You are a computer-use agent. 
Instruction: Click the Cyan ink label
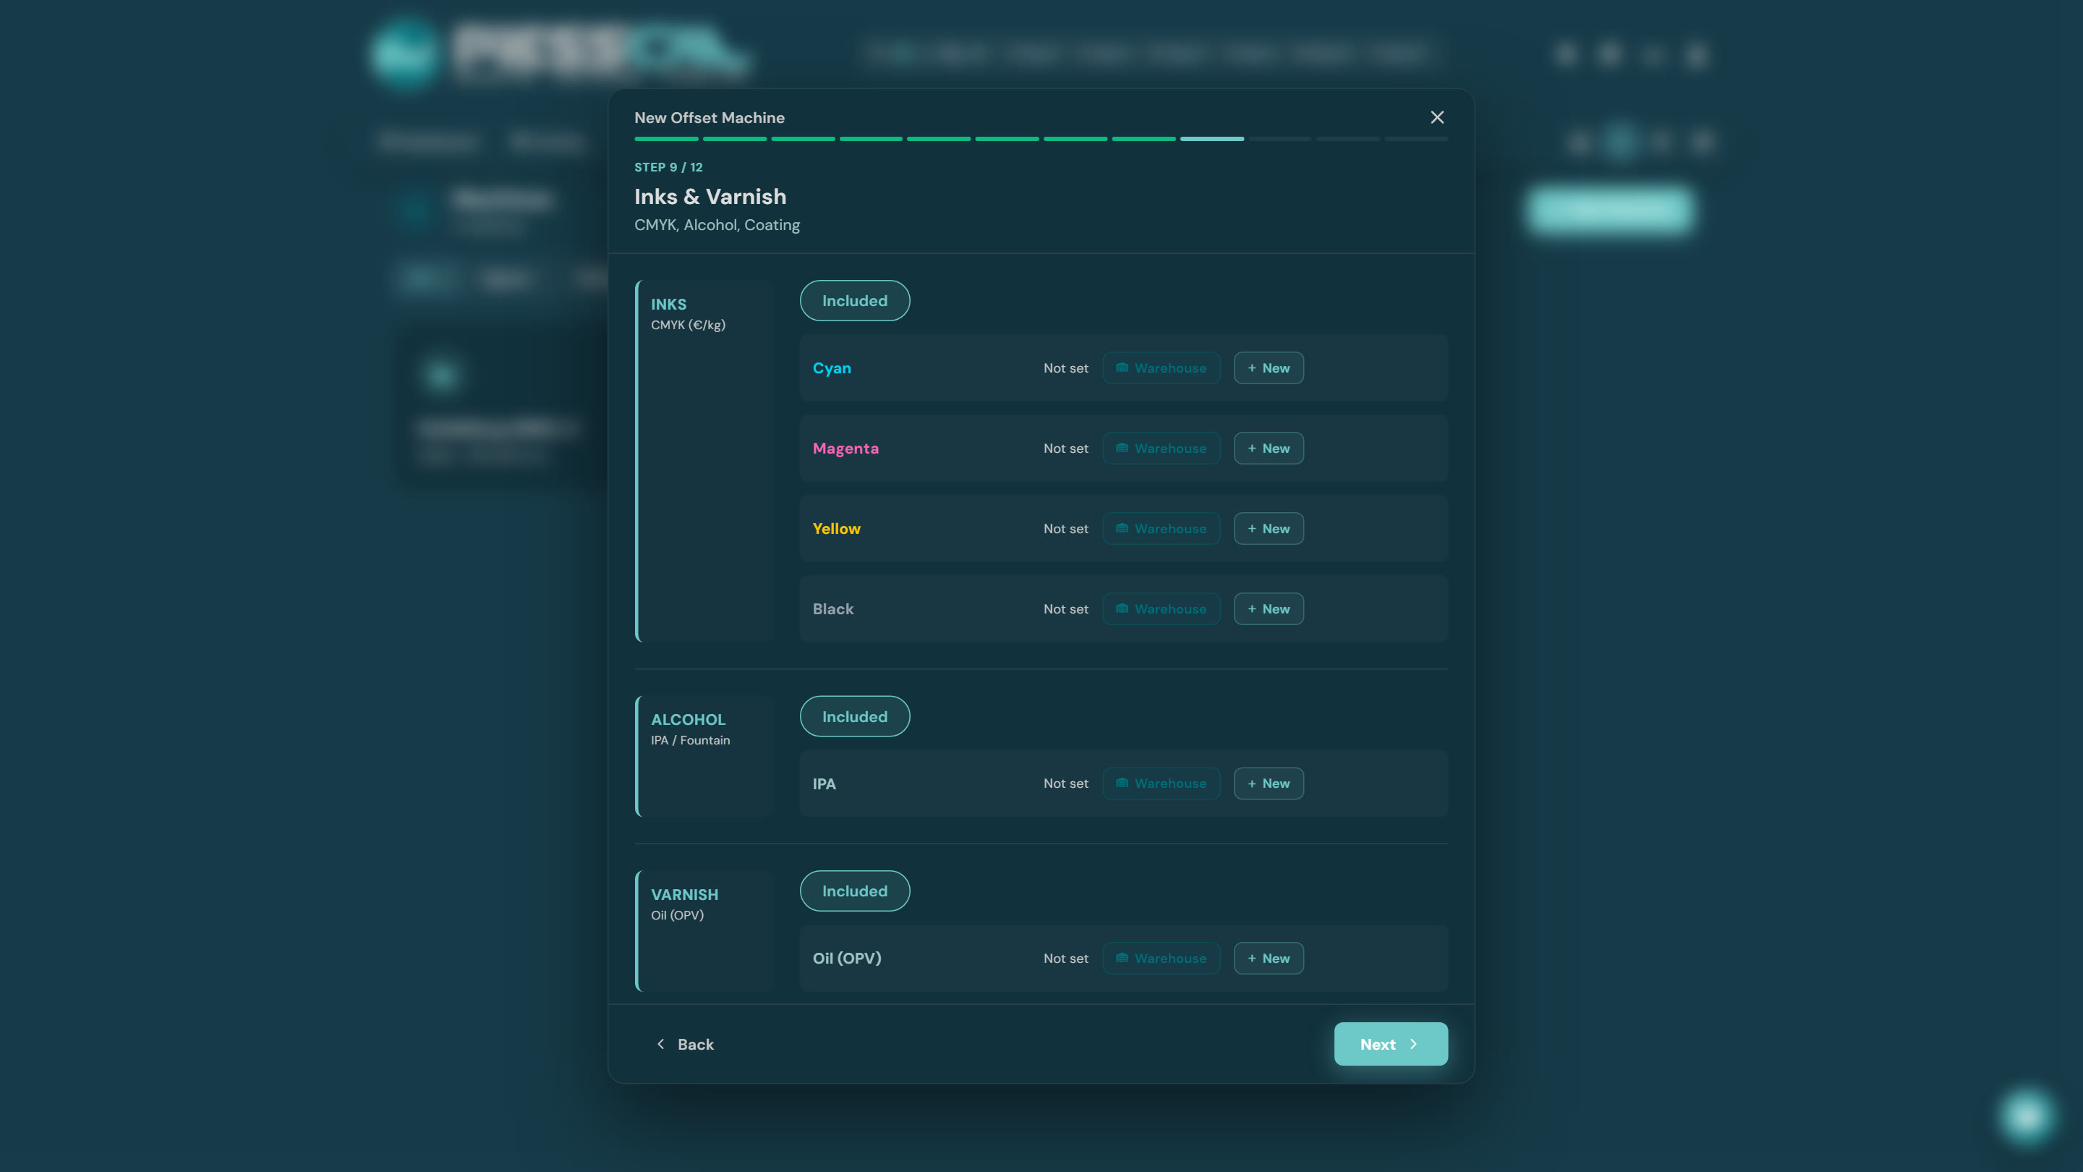tap(831, 368)
